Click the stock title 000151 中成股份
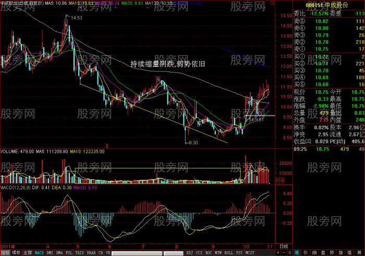 327,5
